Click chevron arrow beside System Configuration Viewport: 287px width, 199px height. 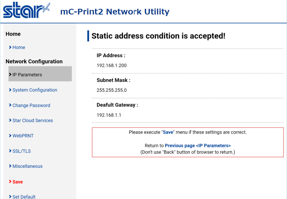[10, 90]
